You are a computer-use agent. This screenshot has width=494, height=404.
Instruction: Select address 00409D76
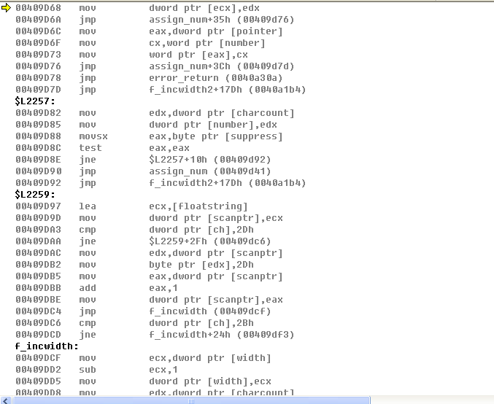pos(38,66)
